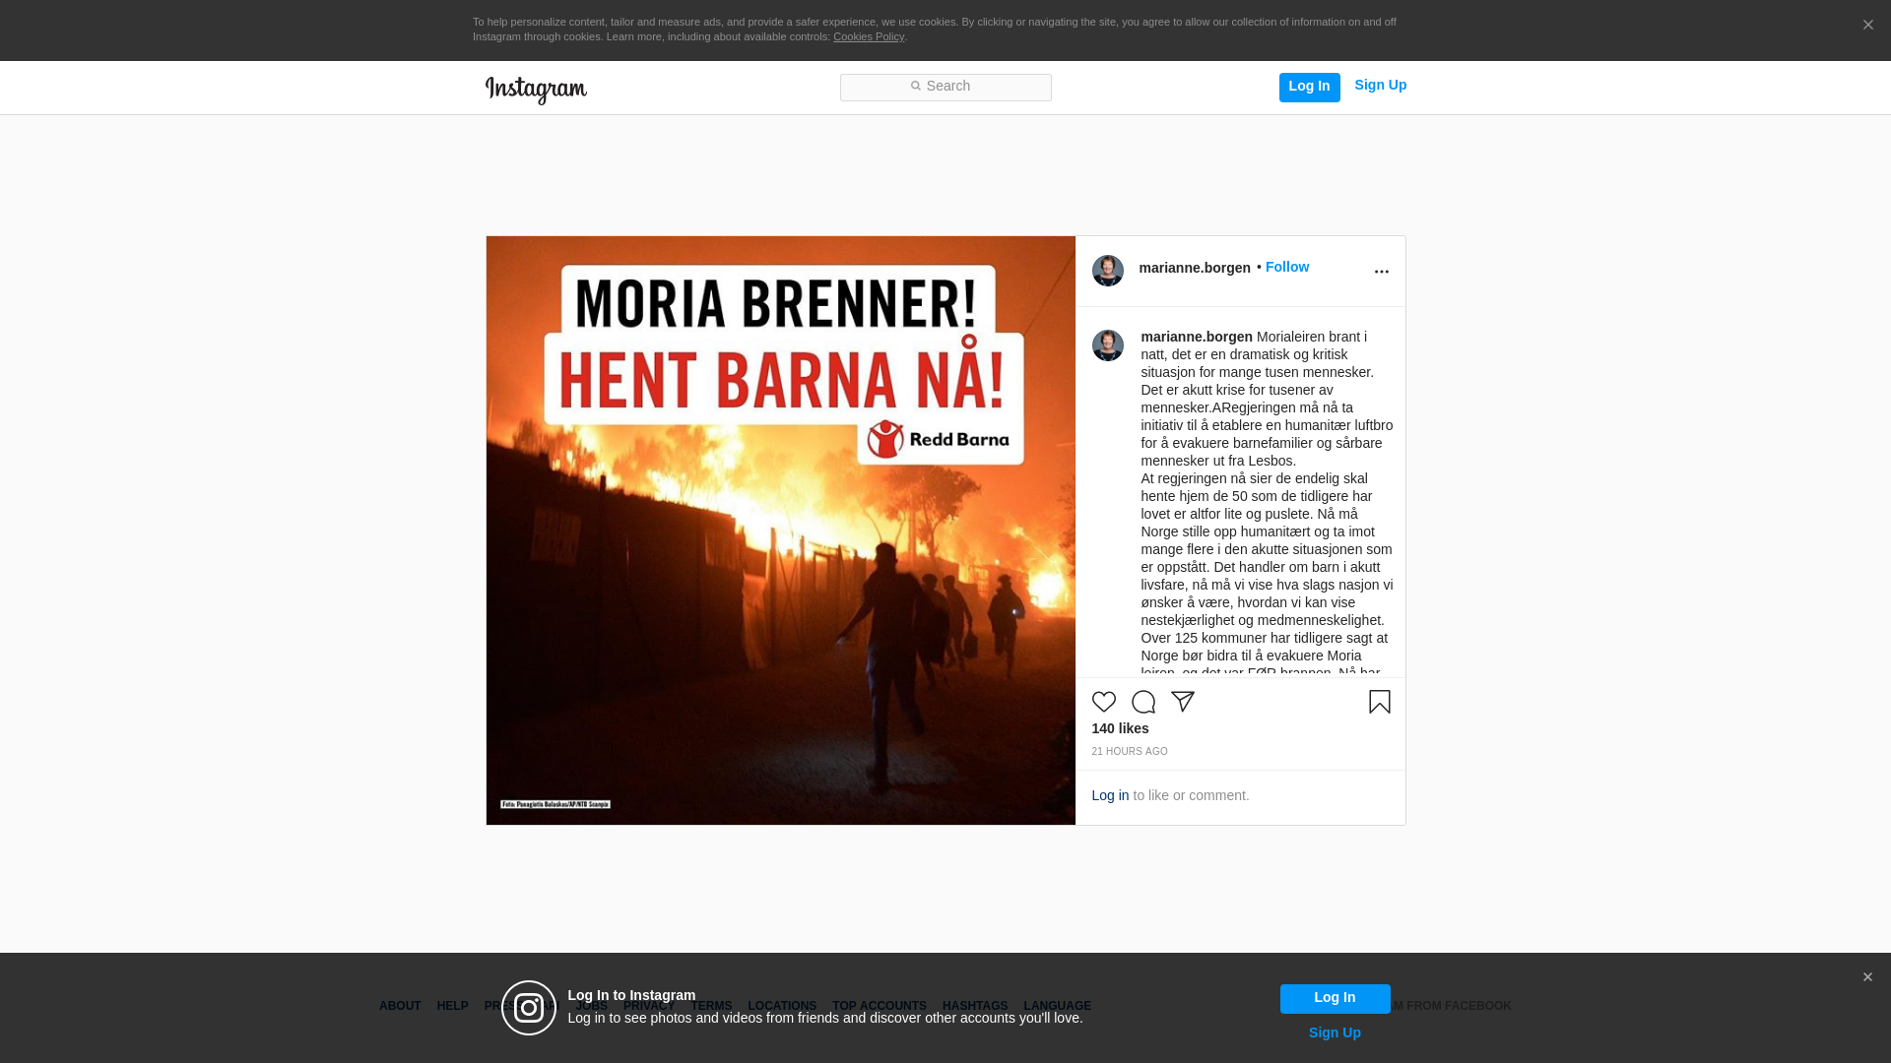Click the top Sign Up link
This screenshot has width=1891, height=1063.
(x=1380, y=85)
